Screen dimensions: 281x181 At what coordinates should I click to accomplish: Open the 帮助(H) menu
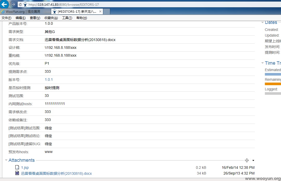pos(82,18)
